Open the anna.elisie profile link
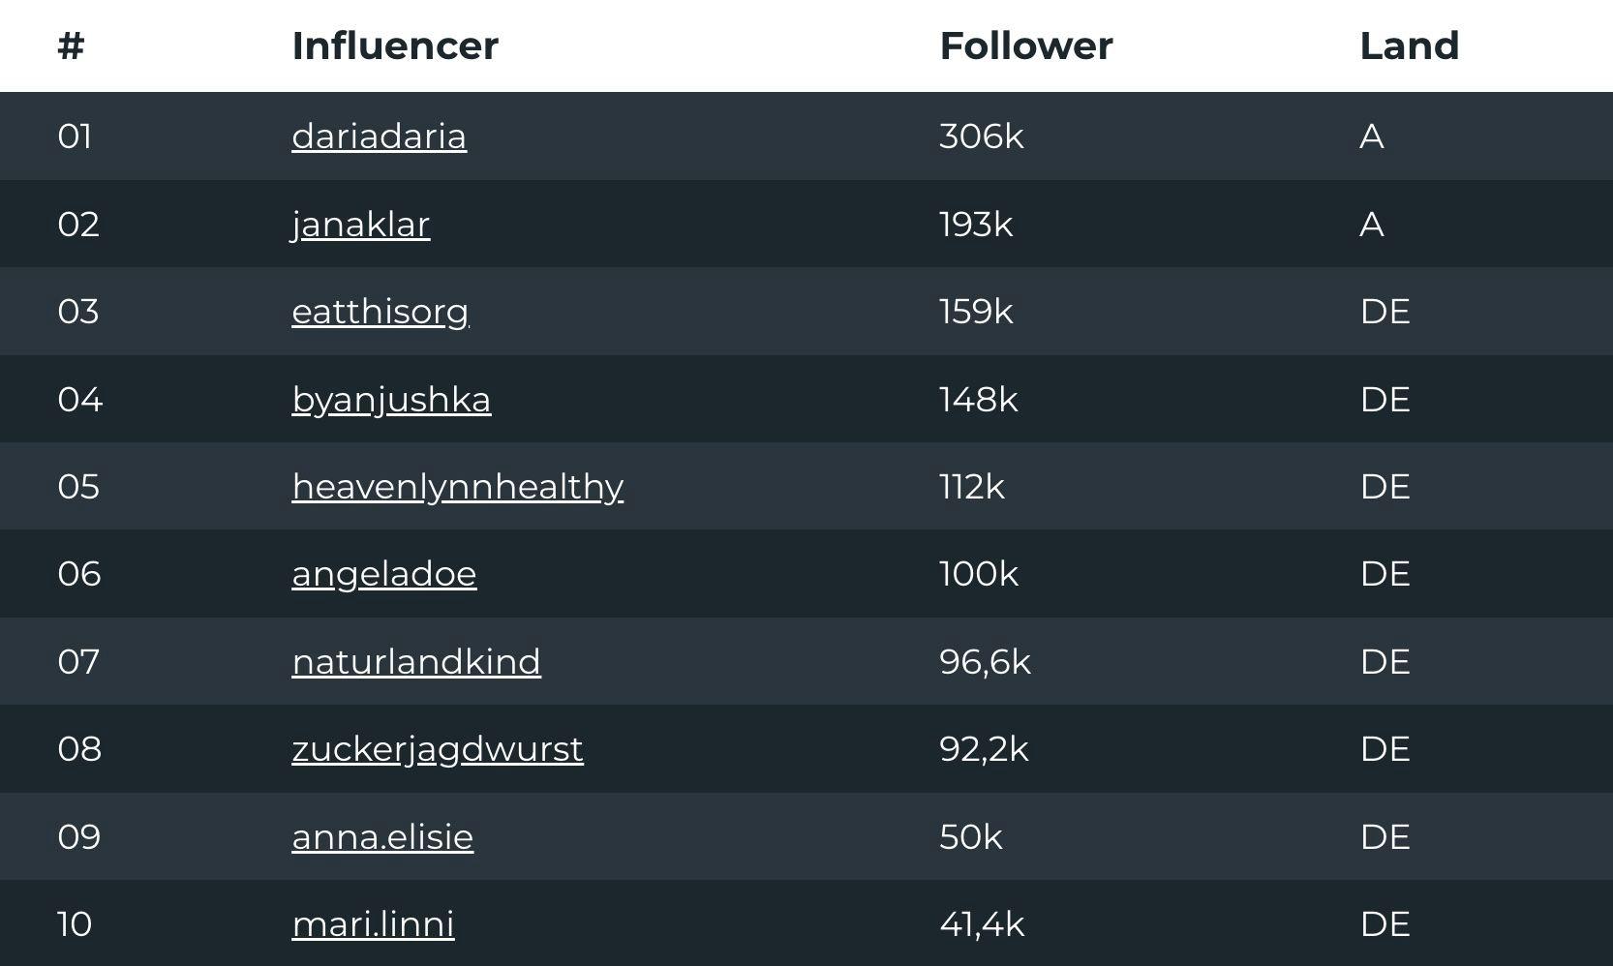This screenshot has height=966, width=1613. pyautogui.click(x=382, y=837)
